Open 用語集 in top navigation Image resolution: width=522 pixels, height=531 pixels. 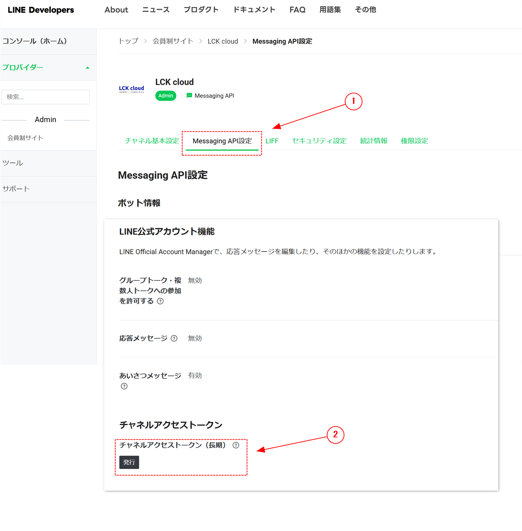tap(330, 10)
